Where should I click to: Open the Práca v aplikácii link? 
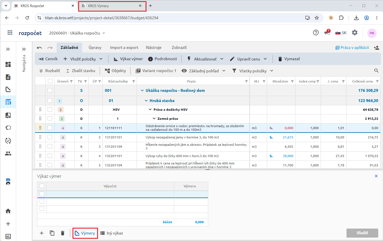pyautogui.click(x=352, y=48)
